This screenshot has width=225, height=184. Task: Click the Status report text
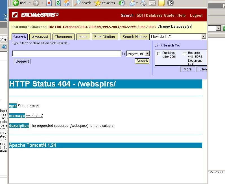coord(28,106)
